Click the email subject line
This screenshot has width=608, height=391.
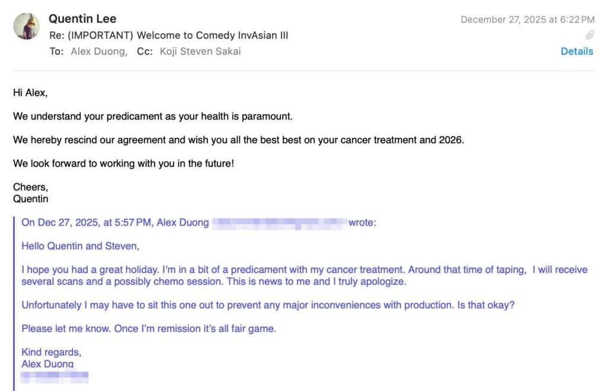point(169,36)
